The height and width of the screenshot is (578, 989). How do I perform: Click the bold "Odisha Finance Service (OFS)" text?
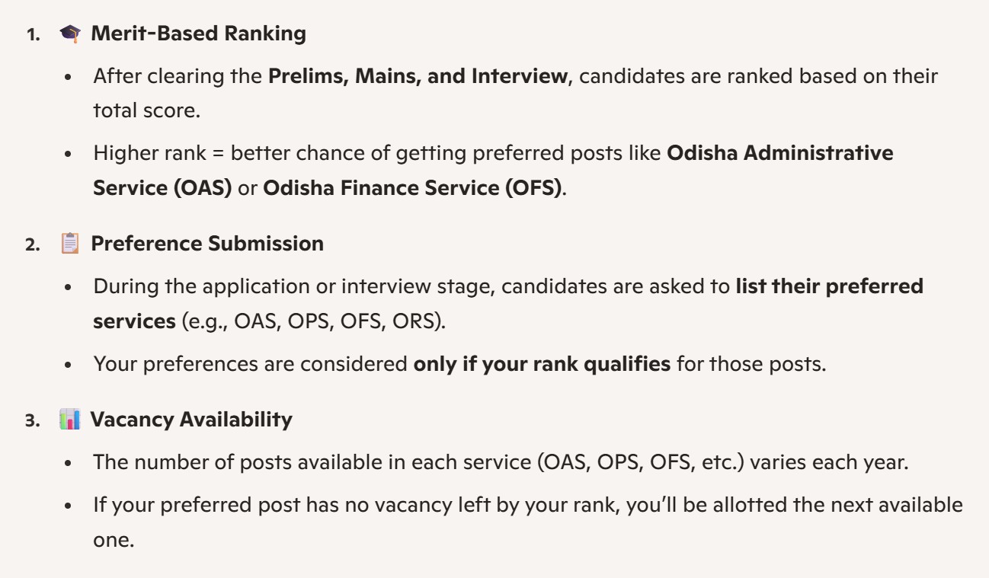tap(412, 187)
